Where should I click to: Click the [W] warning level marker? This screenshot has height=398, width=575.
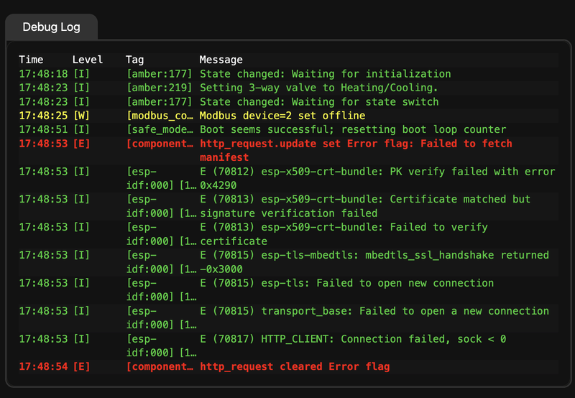click(x=81, y=116)
